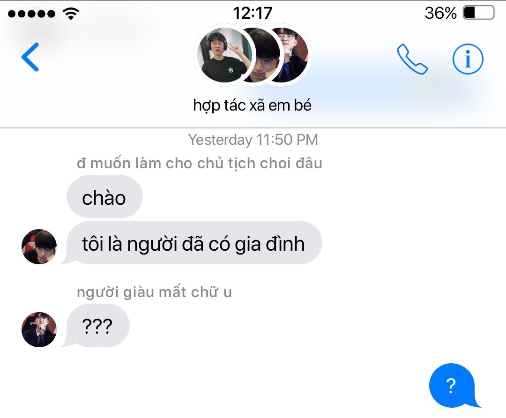
Task: Tap sender name 'người giàu mất chữ u'
Action: click(154, 292)
